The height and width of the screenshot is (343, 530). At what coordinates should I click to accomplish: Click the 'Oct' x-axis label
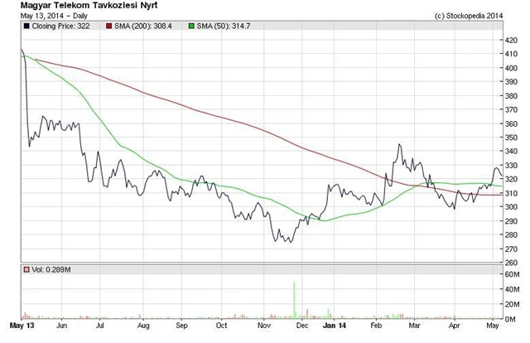pos(221,326)
